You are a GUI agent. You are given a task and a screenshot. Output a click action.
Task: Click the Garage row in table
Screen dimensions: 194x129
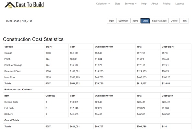pyautogui.click(x=8, y=53)
